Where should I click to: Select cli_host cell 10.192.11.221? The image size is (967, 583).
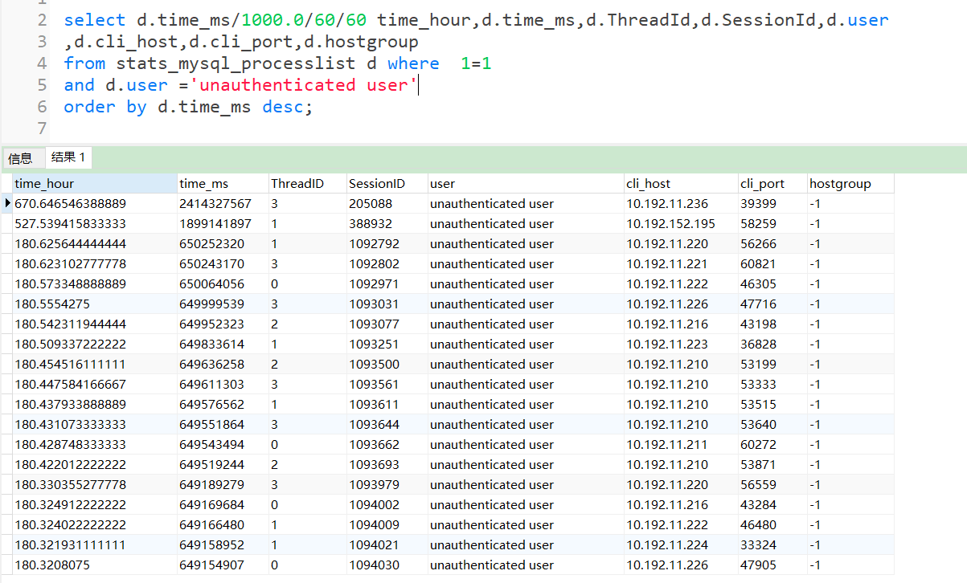point(680,264)
